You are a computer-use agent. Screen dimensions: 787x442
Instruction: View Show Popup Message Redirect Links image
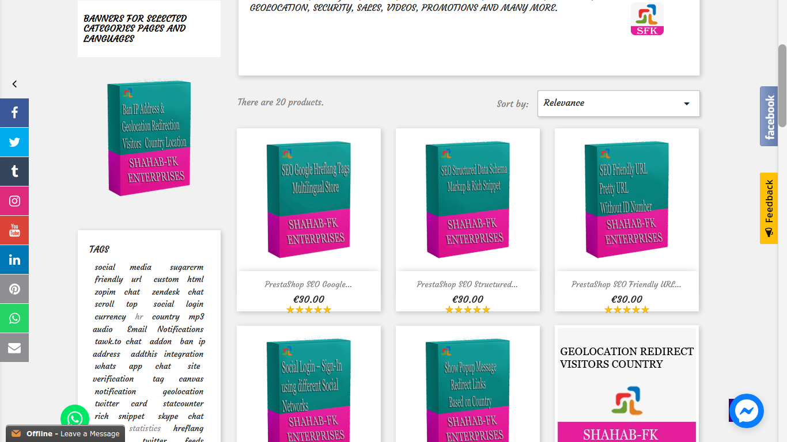(x=468, y=384)
